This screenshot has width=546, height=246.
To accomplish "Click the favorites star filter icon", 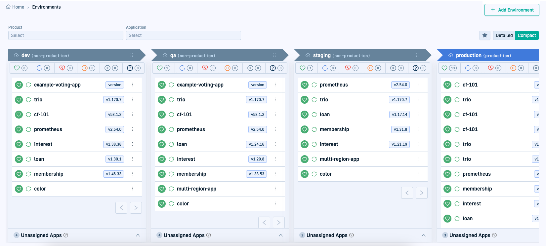I will tap(484, 35).
